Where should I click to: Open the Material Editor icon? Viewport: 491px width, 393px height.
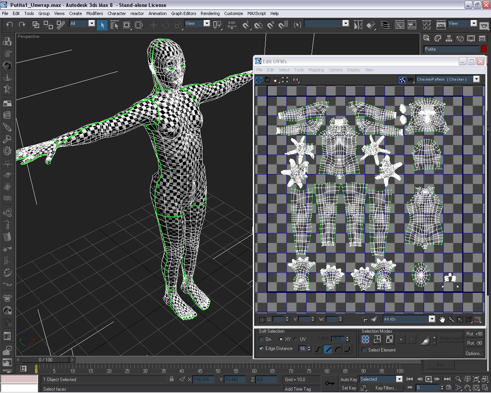click(427, 25)
